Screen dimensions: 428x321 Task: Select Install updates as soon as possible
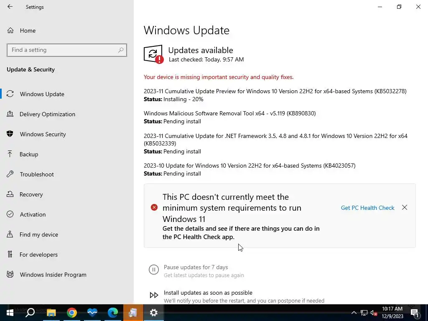coord(208,293)
